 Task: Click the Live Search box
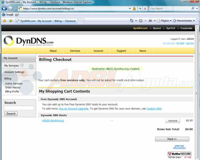(x=170, y=8)
